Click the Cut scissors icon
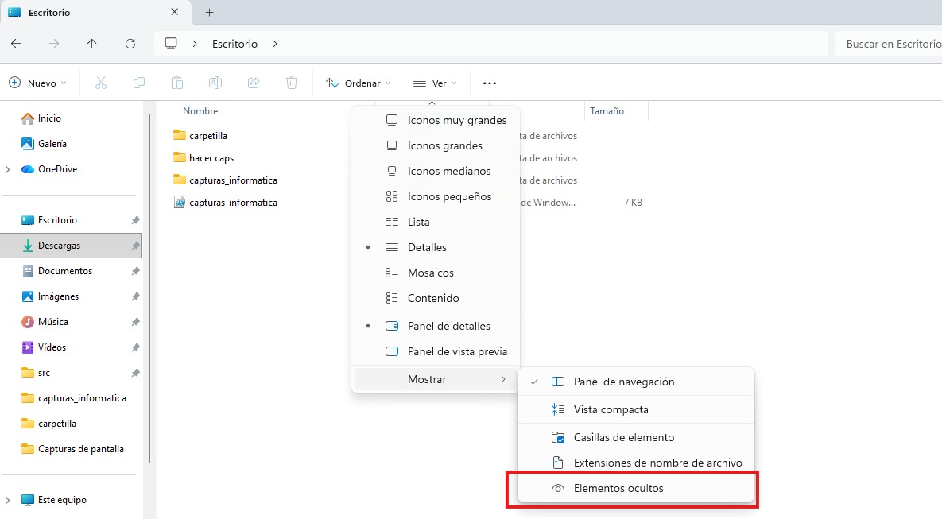The height and width of the screenshot is (519, 942). pyautogui.click(x=101, y=83)
